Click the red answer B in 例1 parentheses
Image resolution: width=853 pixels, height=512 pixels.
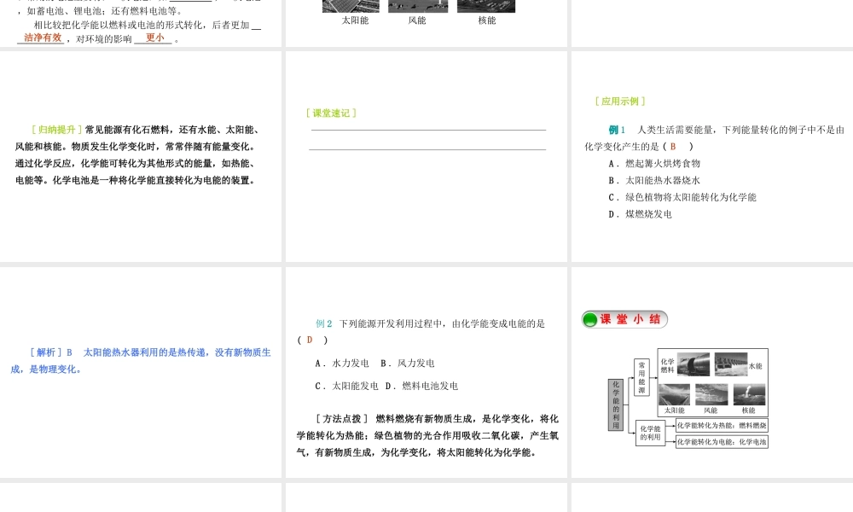[673, 147]
